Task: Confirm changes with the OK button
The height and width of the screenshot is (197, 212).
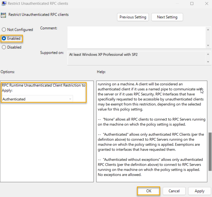Action: point(148,191)
